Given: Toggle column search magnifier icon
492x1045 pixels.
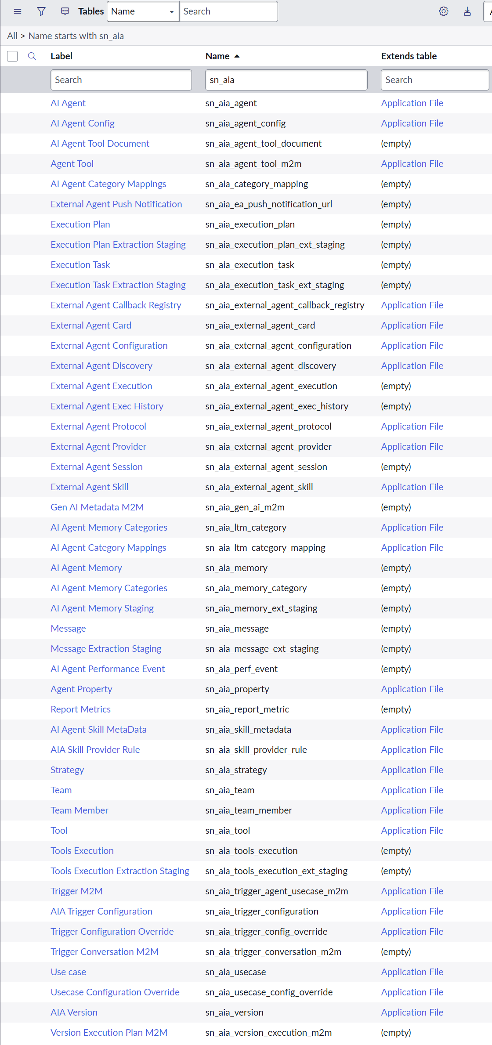Looking at the screenshot, I should [32, 56].
